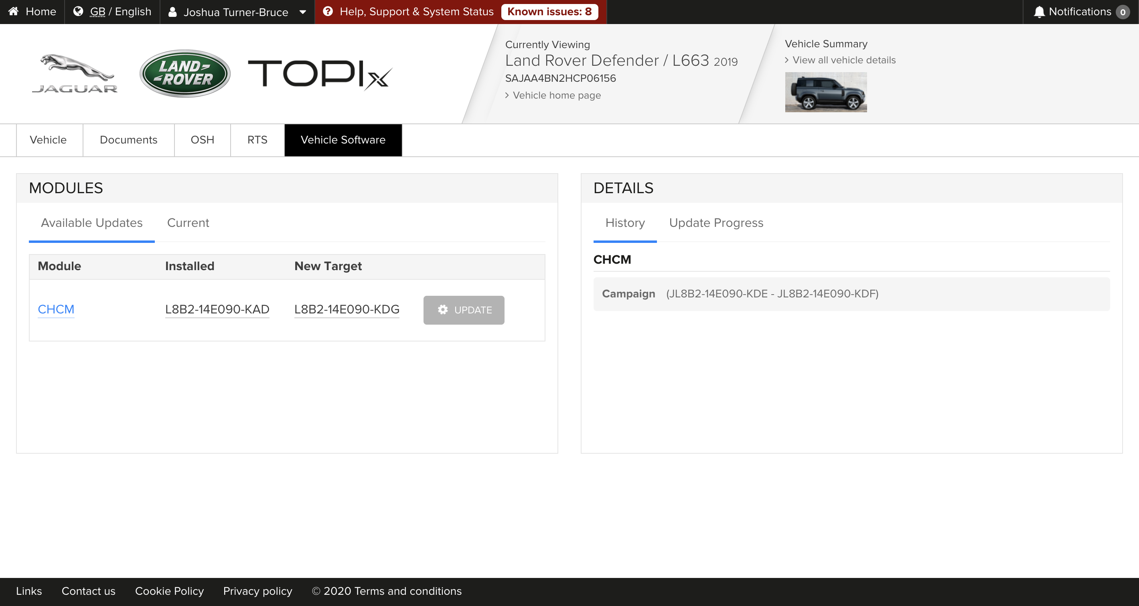
Task: Open Cookie Policy footer link
Action: [x=169, y=592]
